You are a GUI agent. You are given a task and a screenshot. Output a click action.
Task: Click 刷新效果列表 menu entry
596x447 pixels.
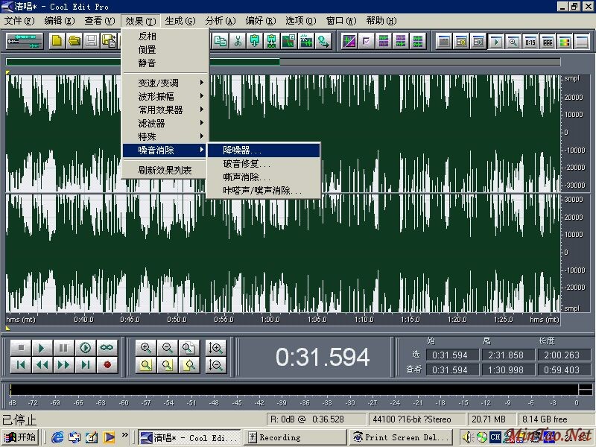click(165, 170)
